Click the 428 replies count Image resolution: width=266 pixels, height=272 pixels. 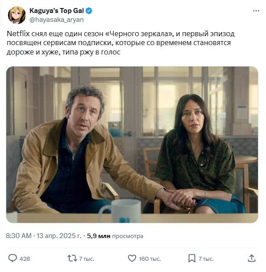click(x=25, y=259)
